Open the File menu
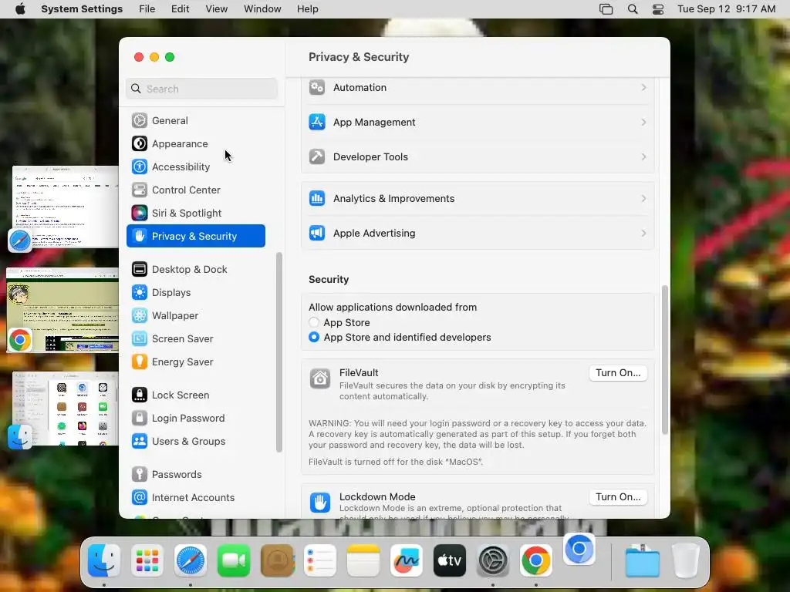The image size is (790, 592). coord(147,9)
